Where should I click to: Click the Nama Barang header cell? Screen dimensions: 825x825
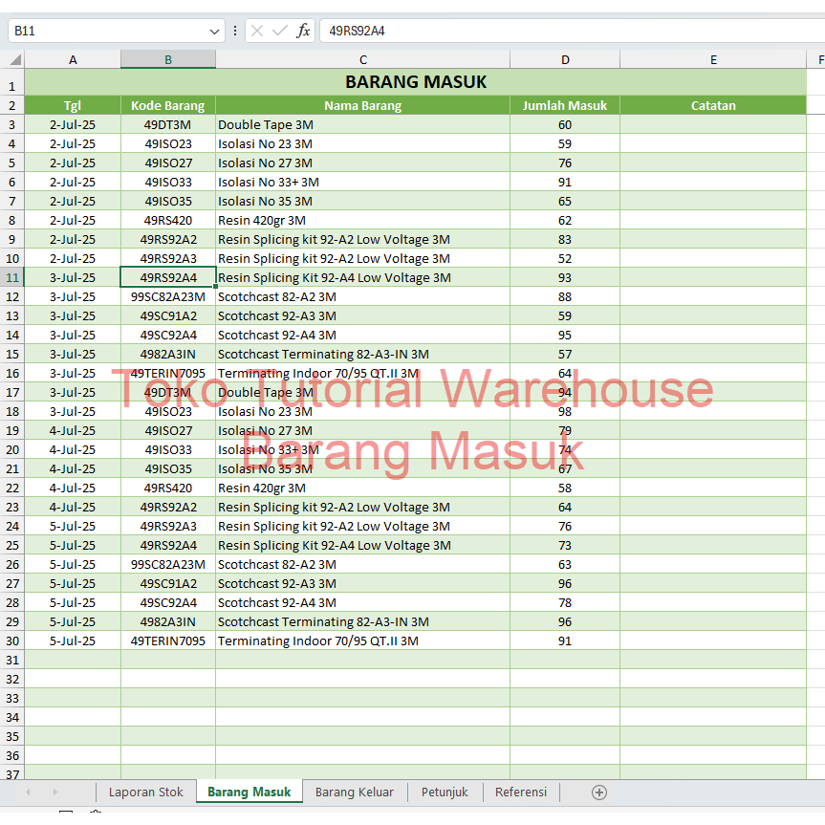(x=362, y=105)
